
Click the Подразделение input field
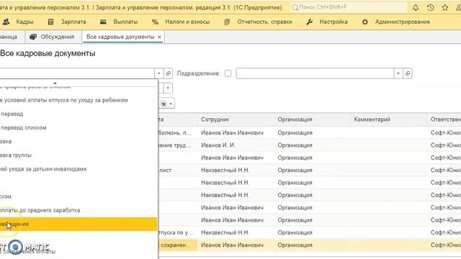pos(315,73)
